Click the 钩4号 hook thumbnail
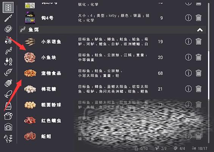The width and height of the screenshot is (214, 152). pos(30,18)
